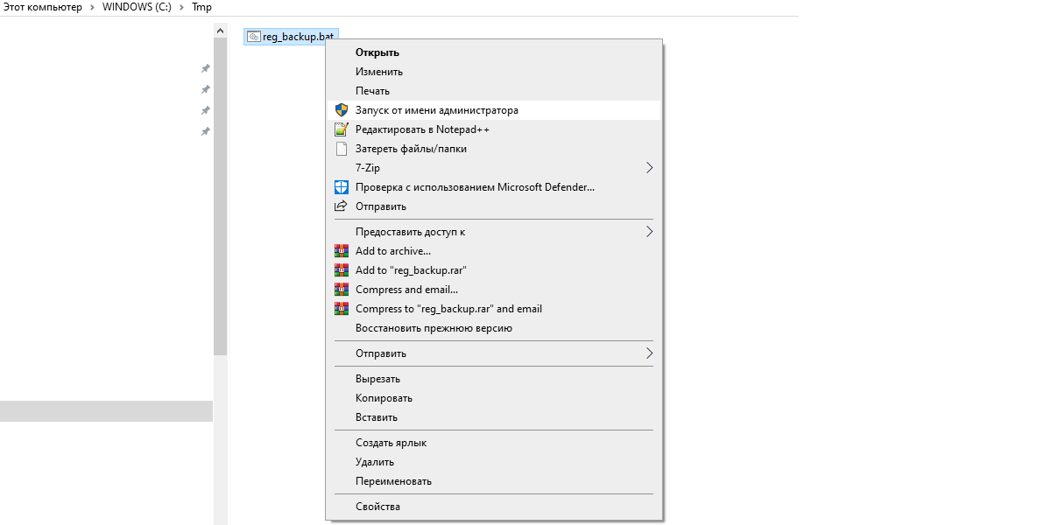Click the navigation pane scroll-up arrow
The width and height of the screenshot is (1051, 525).
(x=220, y=30)
